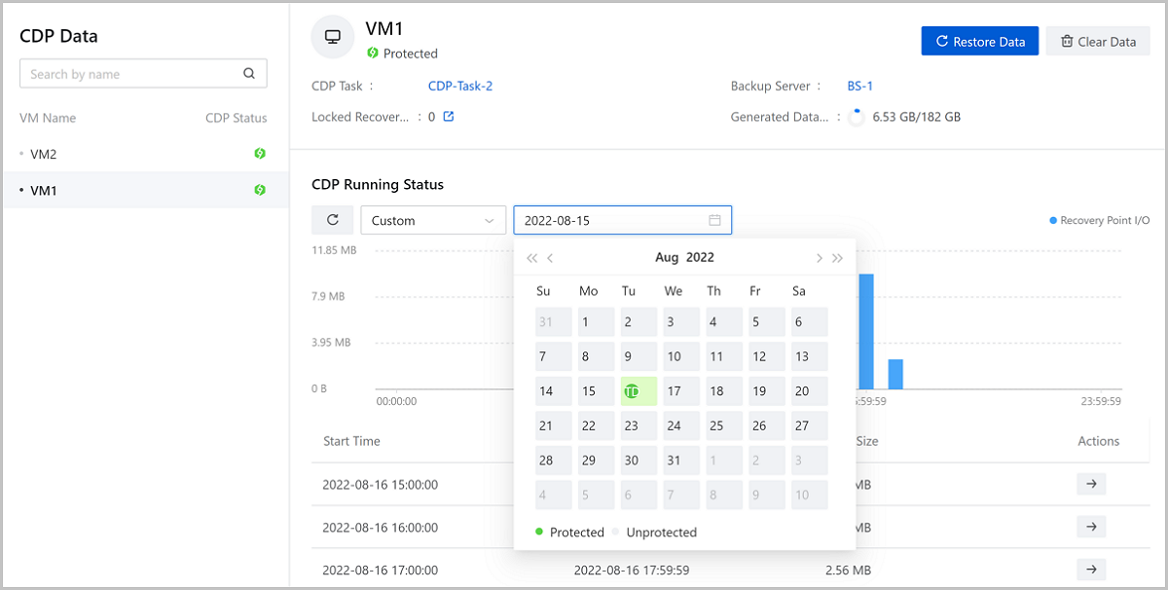
Task: Click the Restore Data button
Action: (x=979, y=41)
